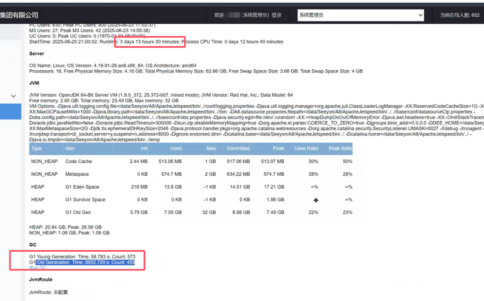484x301 pixels.
Task: Click the 集团有限公司 company title
Action: (19, 15)
